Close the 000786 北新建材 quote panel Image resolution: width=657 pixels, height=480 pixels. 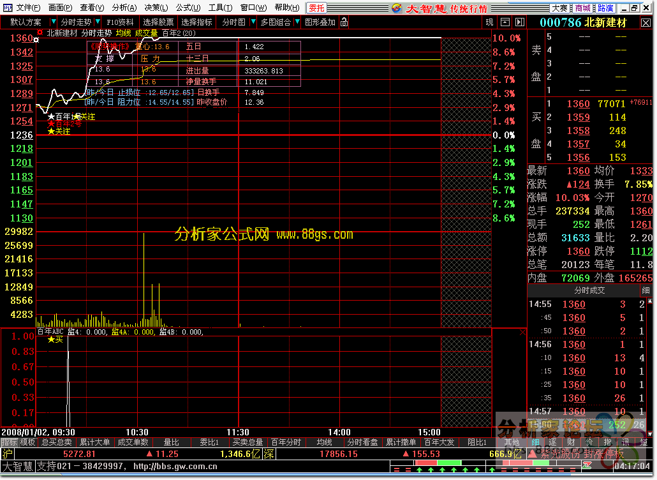(x=646, y=22)
